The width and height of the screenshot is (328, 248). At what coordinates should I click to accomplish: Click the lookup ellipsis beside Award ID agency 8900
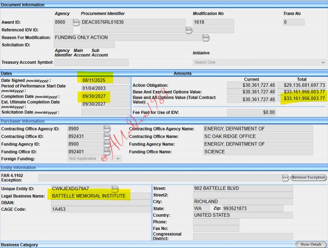click(x=76, y=22)
